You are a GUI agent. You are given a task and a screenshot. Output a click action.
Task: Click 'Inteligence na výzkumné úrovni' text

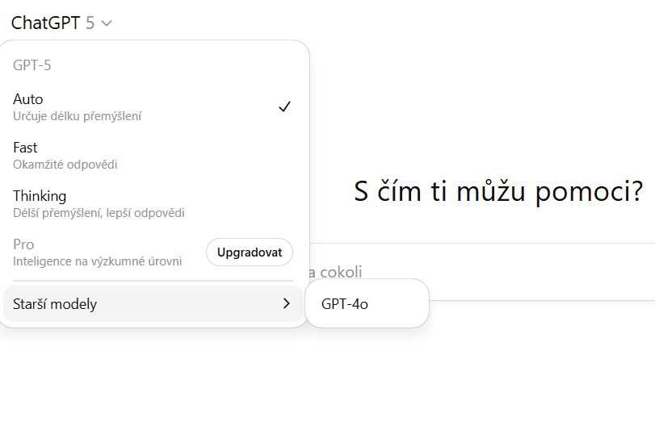(x=97, y=261)
